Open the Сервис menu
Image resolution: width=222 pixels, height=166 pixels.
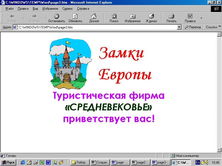pyautogui.click(x=67, y=9)
